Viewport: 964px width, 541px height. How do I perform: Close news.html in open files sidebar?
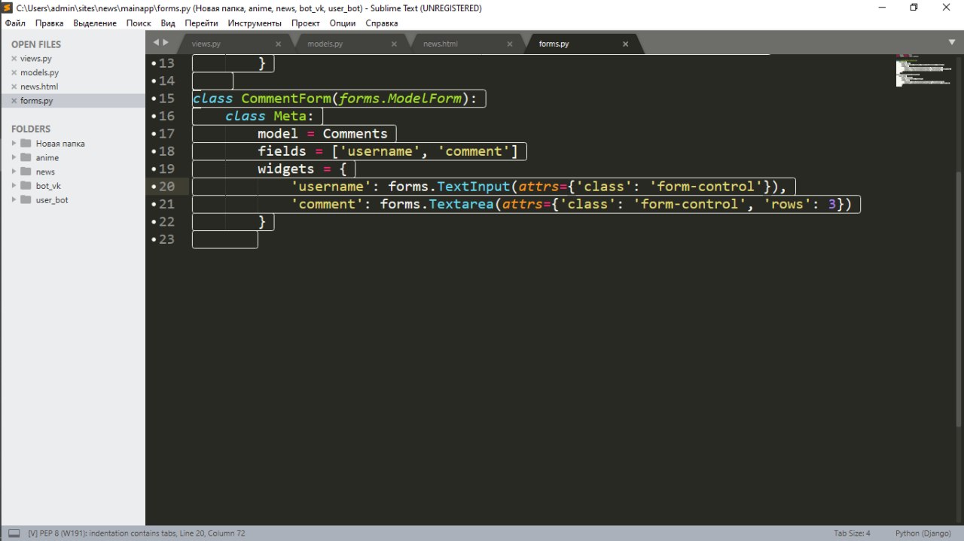[14, 87]
